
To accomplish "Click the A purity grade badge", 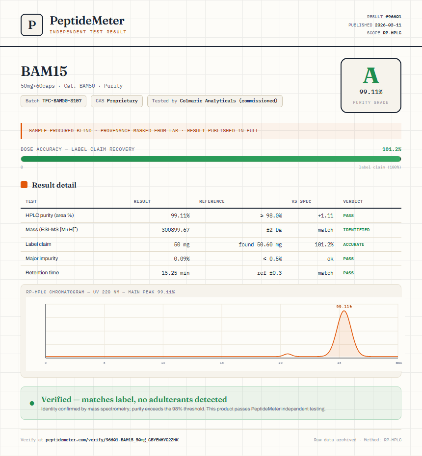I will point(370,86).
